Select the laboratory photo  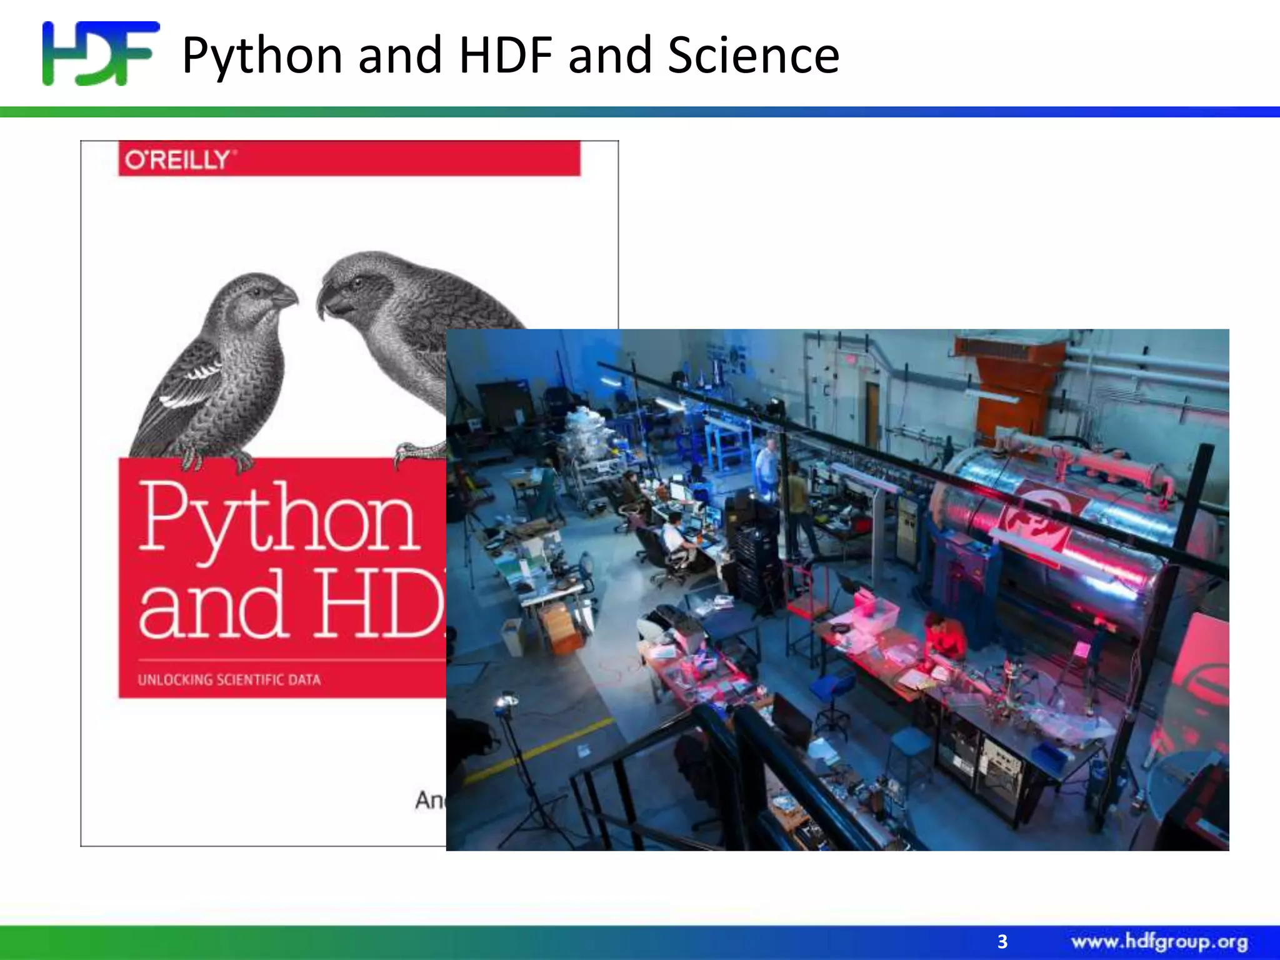coord(837,589)
